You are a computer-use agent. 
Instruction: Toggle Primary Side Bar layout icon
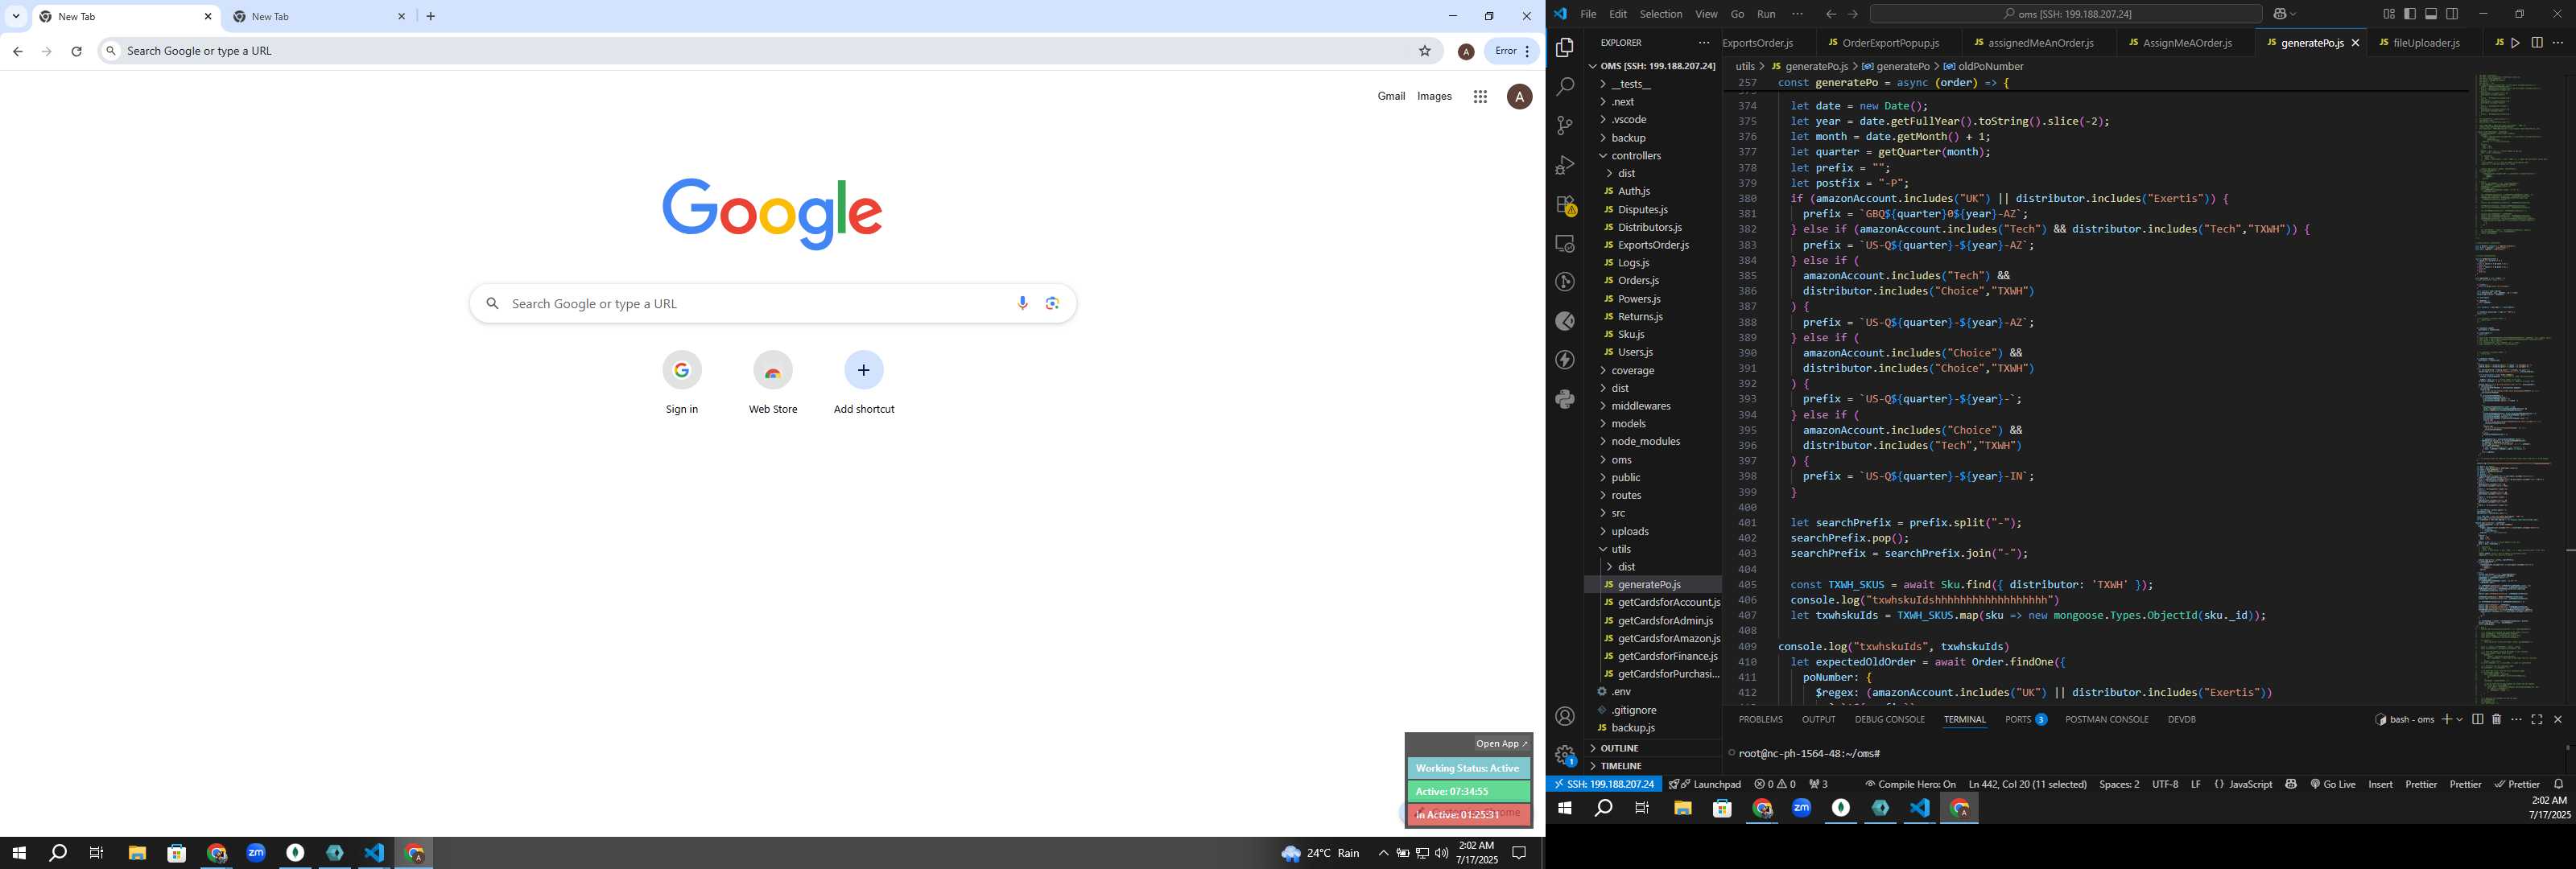pos(2410,14)
